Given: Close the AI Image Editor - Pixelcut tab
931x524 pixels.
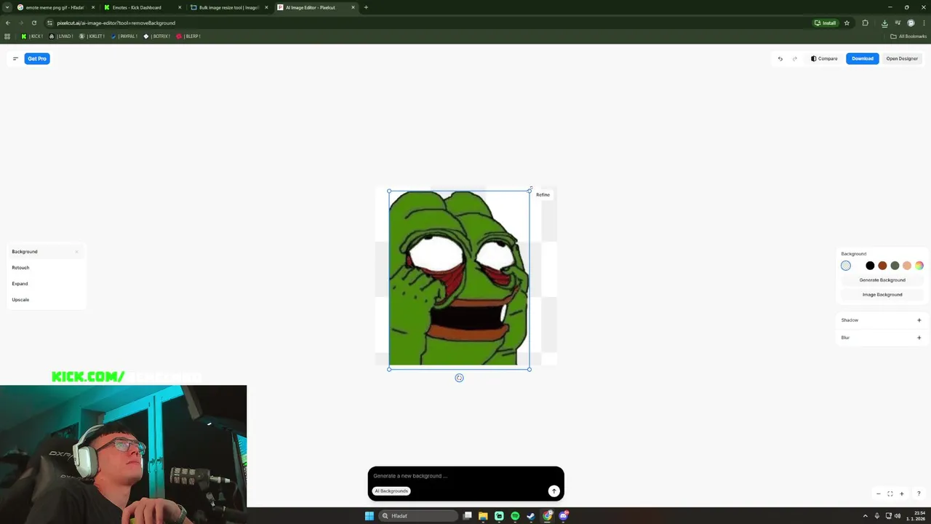Looking at the screenshot, I should pyautogui.click(x=353, y=7).
